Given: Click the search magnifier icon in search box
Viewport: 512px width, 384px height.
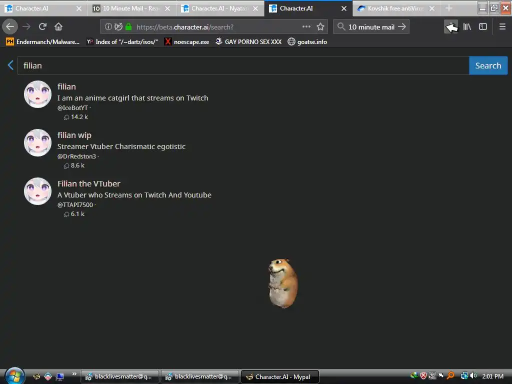Looking at the screenshot, I should pyautogui.click(x=341, y=27).
